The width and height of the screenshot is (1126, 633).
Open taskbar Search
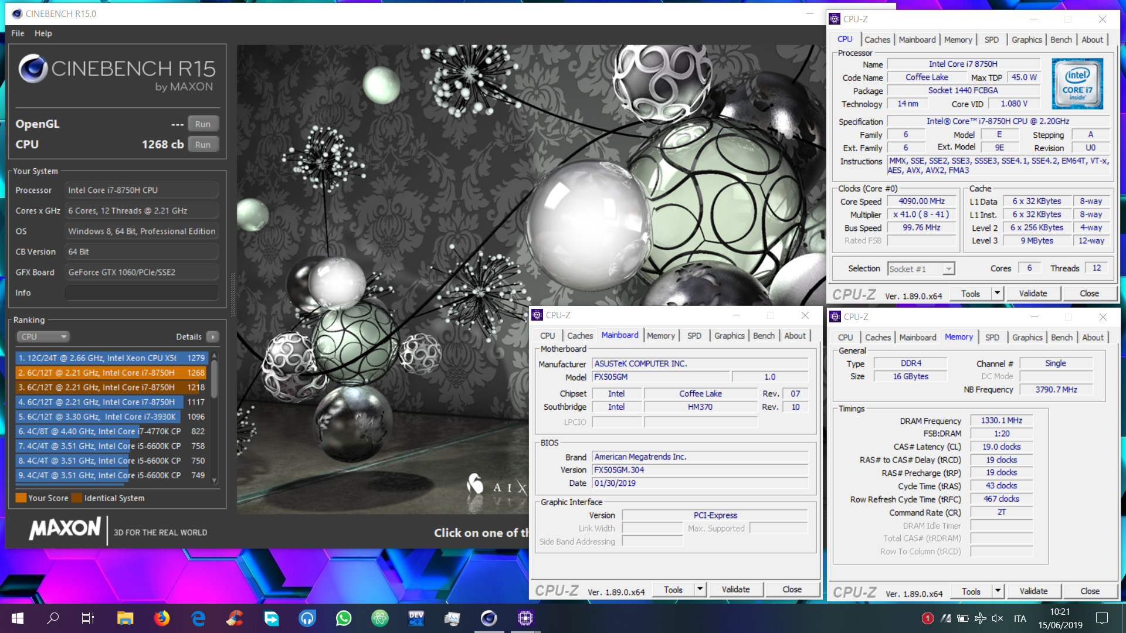(x=53, y=618)
